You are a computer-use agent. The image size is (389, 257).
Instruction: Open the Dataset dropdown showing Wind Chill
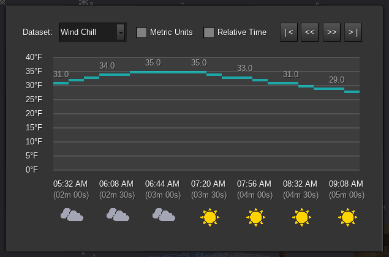point(88,32)
